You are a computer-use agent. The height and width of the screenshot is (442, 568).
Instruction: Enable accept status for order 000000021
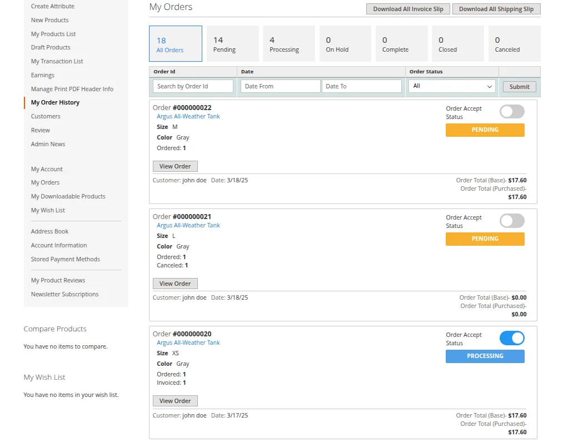point(511,221)
